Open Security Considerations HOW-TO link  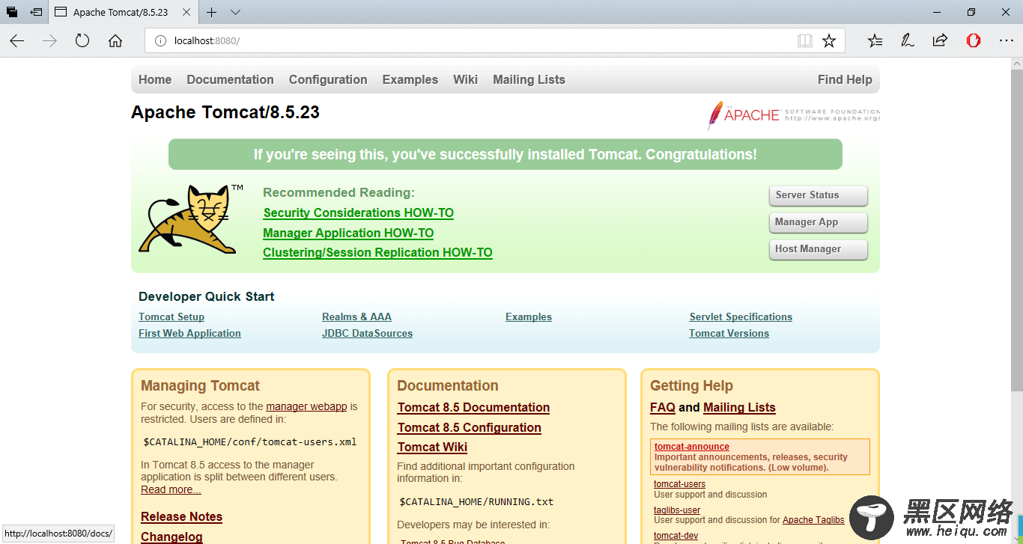tap(359, 213)
